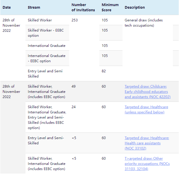Click the Description column header
The width and height of the screenshot is (179, 175).
135,7
